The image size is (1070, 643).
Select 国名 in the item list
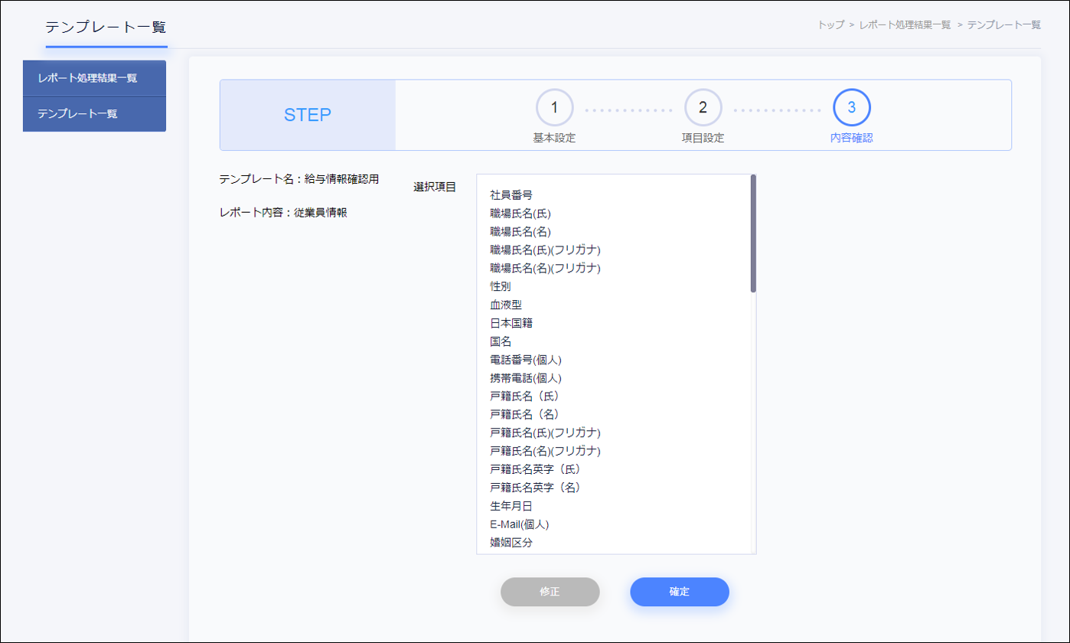tap(501, 341)
